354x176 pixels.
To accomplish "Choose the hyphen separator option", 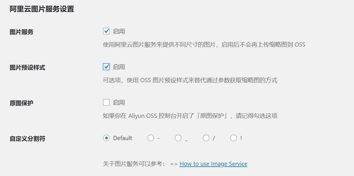I will [x=151, y=138].
